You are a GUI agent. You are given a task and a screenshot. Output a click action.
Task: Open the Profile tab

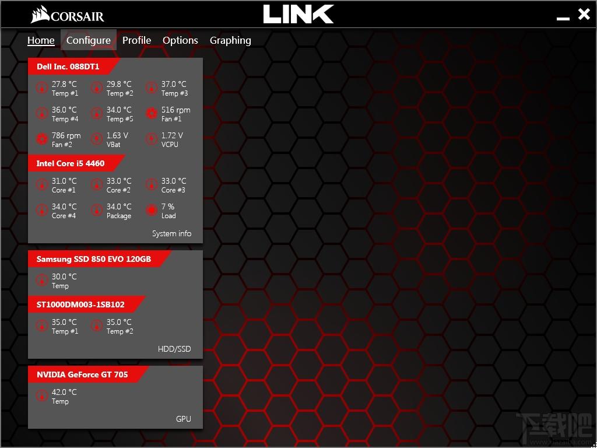tap(136, 40)
